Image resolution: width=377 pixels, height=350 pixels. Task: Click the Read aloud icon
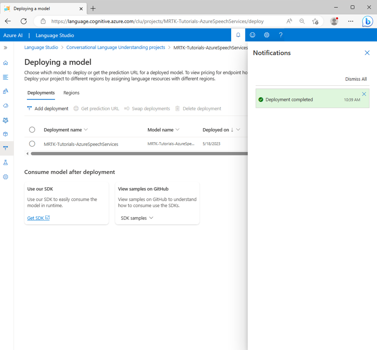[289, 21]
